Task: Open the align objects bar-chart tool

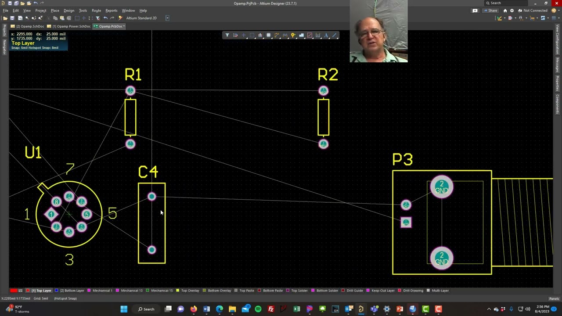Action: coord(260,35)
